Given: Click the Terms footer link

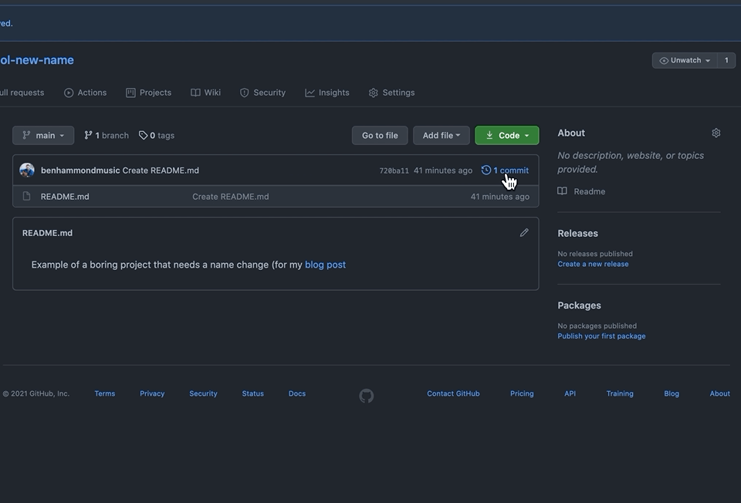Looking at the screenshot, I should pos(105,393).
